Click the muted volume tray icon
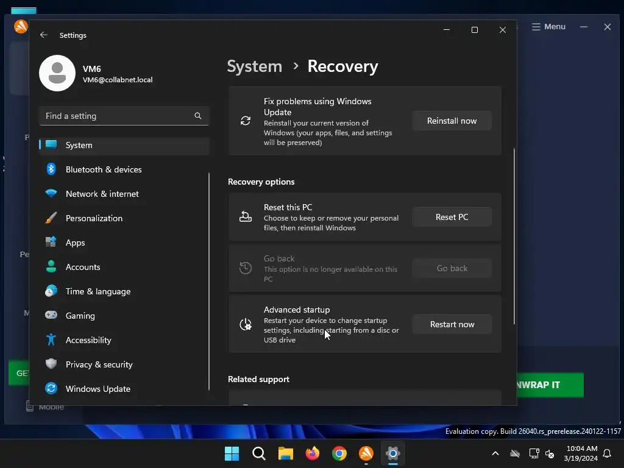The width and height of the screenshot is (624, 468). coord(550,453)
